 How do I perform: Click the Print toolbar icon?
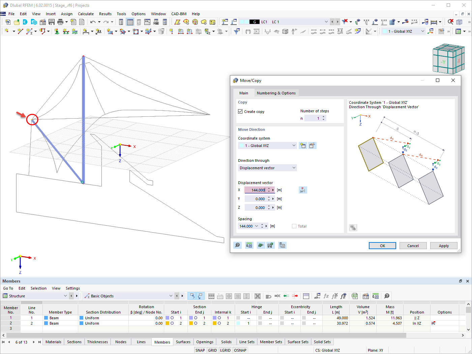[x=60, y=22]
